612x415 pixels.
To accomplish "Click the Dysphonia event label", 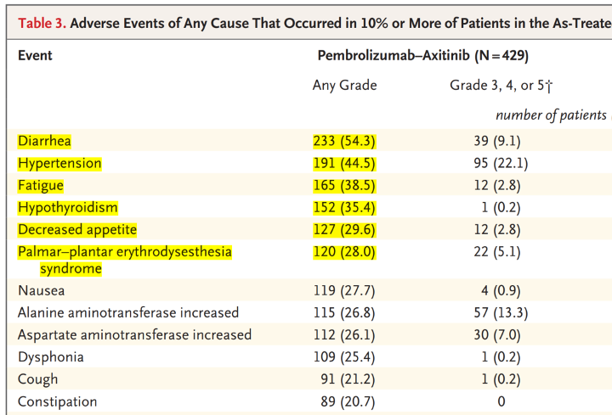I will (x=50, y=356).
